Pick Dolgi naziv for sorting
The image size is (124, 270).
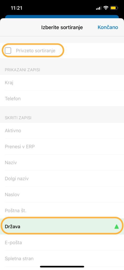(62, 179)
